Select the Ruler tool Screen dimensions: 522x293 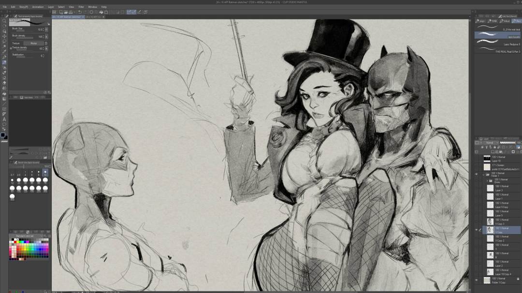(4, 114)
